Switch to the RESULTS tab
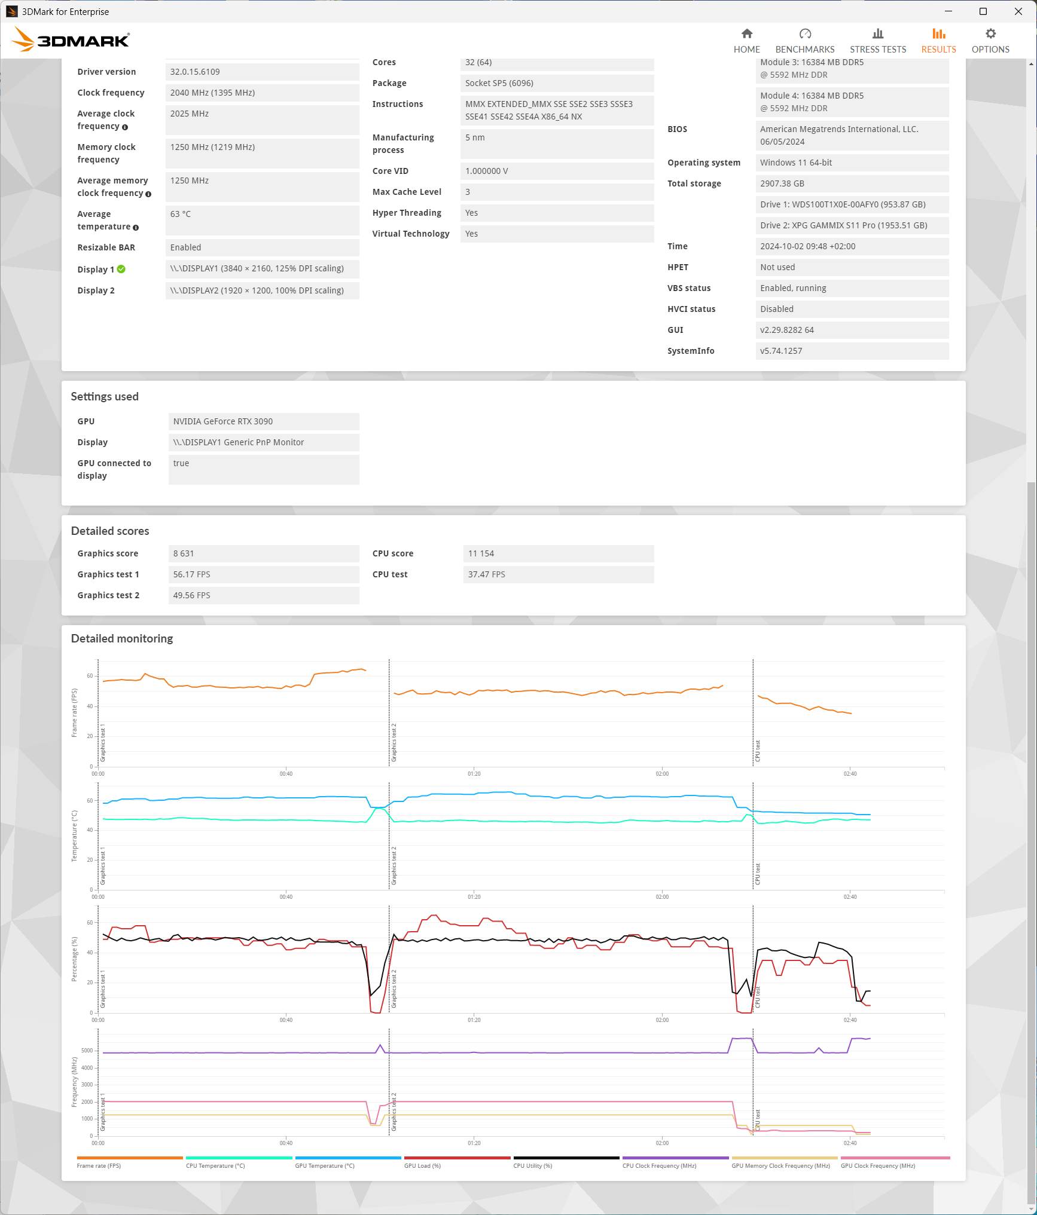The image size is (1037, 1215). (x=938, y=41)
